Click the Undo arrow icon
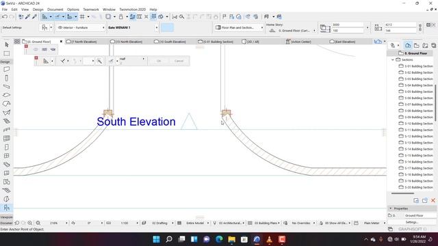 (5, 16)
